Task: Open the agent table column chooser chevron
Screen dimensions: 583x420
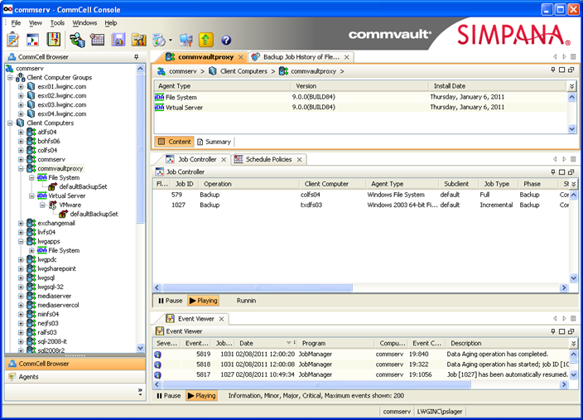Action: [x=572, y=86]
